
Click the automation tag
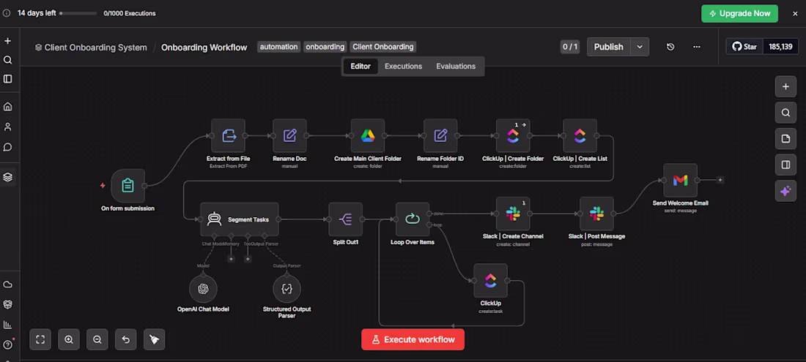(x=278, y=47)
